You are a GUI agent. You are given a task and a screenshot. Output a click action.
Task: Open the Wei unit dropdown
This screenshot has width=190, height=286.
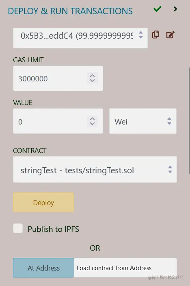pyautogui.click(x=143, y=121)
